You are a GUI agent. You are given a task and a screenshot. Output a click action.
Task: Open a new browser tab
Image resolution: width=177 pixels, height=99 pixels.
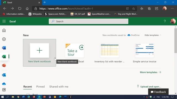point(45,2)
